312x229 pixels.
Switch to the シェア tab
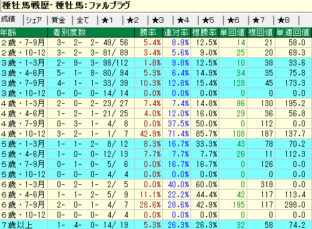pyautogui.click(x=35, y=20)
